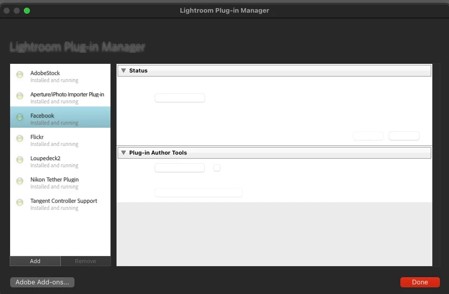Click second blank button at Status bottom right
The image size is (449, 294).
point(404,136)
